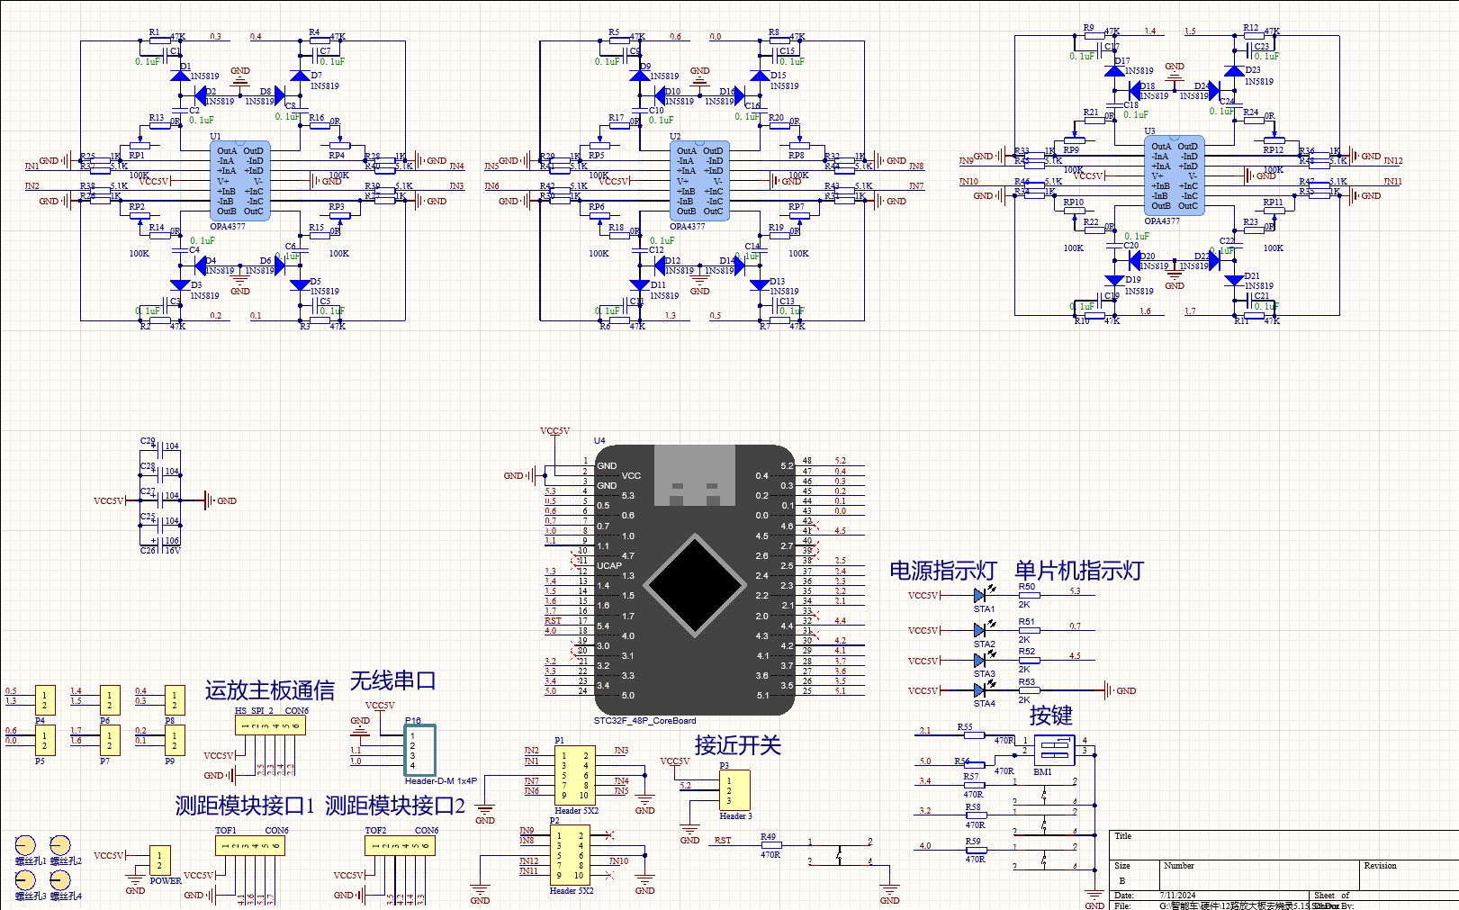
Task: Select the U2 OPA4377 op-amp chip
Action: [x=699, y=181]
